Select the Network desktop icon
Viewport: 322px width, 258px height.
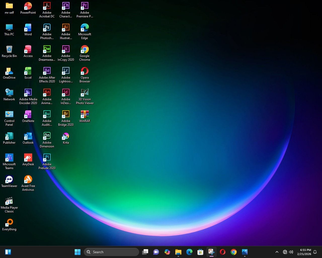[9, 95]
